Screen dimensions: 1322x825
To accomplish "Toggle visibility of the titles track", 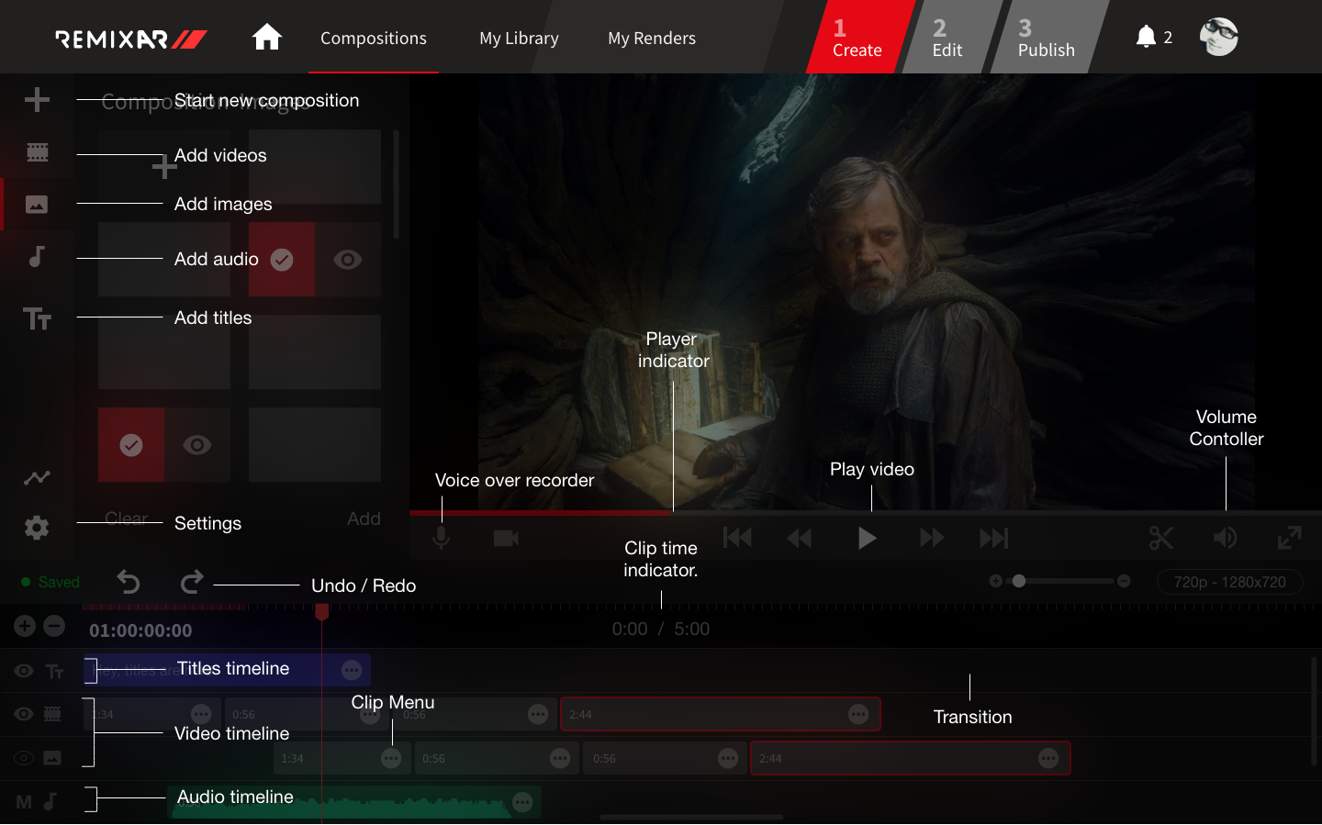I will coord(24,671).
